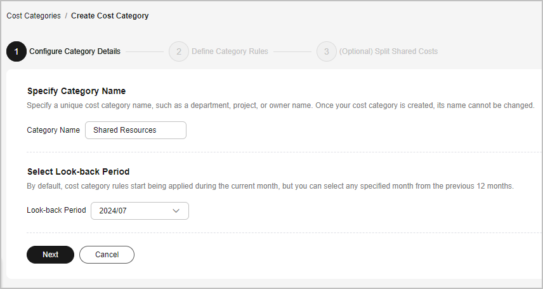The image size is (543, 289).
Task: Click the Create Cost Category breadcrumb text
Action: [x=110, y=16]
